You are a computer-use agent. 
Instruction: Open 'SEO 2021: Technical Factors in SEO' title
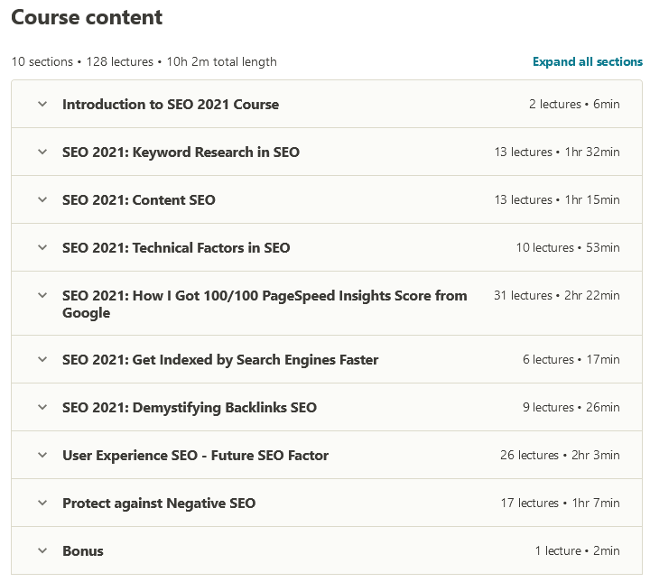coord(176,247)
